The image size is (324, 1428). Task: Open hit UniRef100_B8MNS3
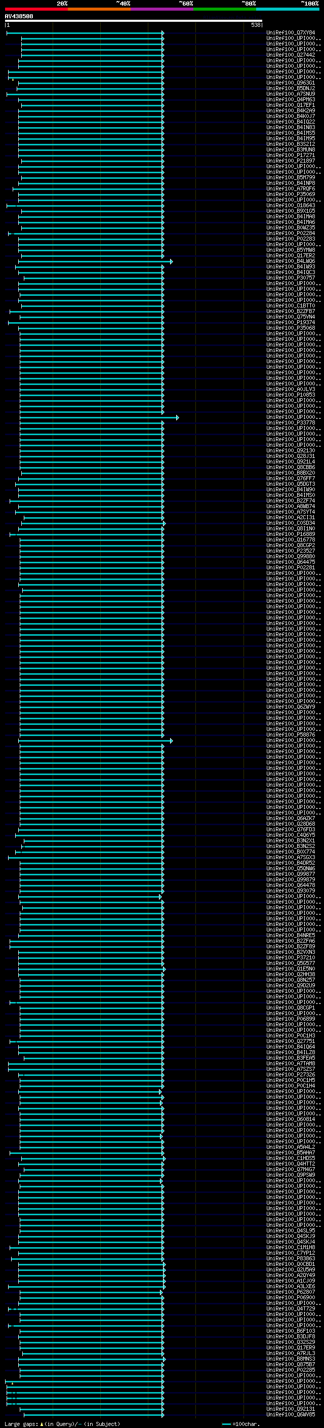click(x=291, y=1359)
